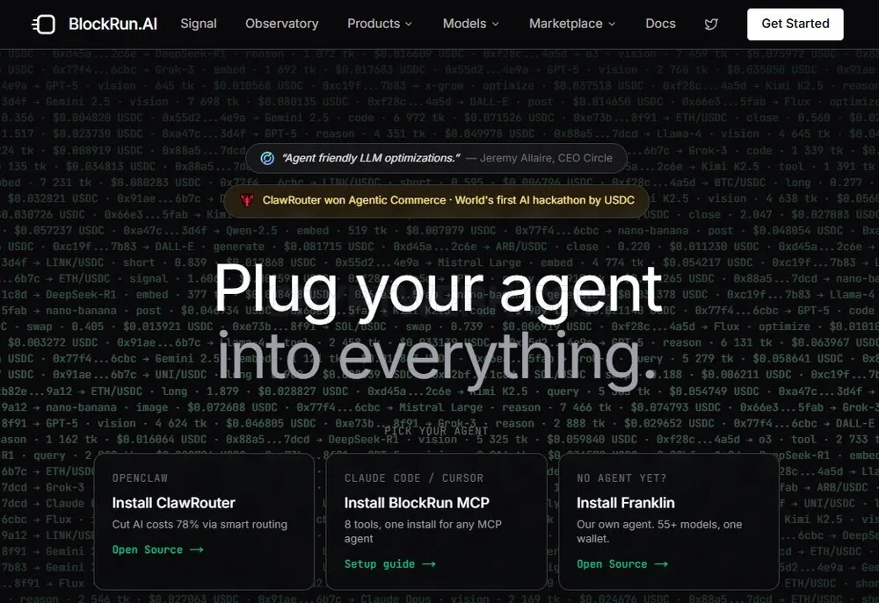Viewport: 879px width, 603px height.
Task: Open the Twitter bird icon link
Action: point(711,24)
